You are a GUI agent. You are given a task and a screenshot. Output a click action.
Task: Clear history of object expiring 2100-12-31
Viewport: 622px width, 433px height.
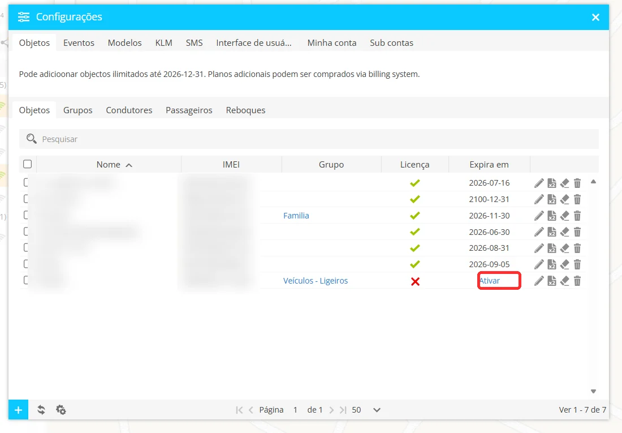click(x=564, y=199)
